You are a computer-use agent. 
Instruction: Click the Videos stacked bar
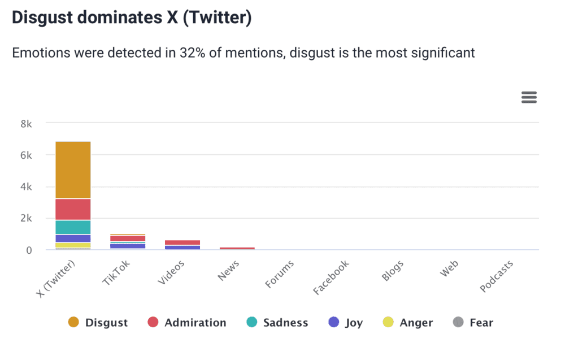tap(182, 245)
